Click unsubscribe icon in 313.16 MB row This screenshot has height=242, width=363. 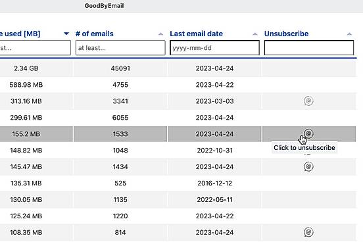tap(308, 101)
